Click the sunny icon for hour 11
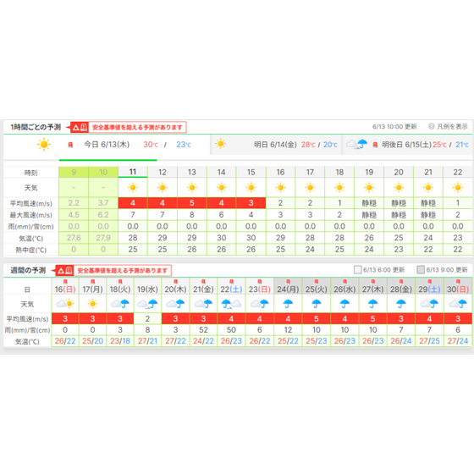The width and height of the screenshot is (474, 474). (x=133, y=188)
